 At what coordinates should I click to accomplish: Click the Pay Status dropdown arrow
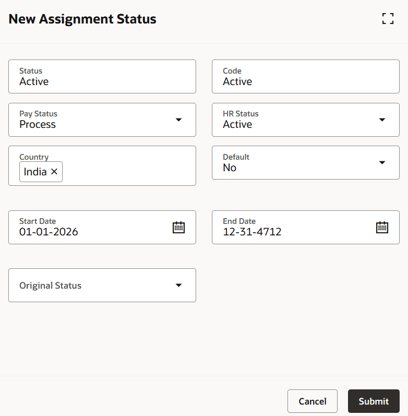coord(178,120)
